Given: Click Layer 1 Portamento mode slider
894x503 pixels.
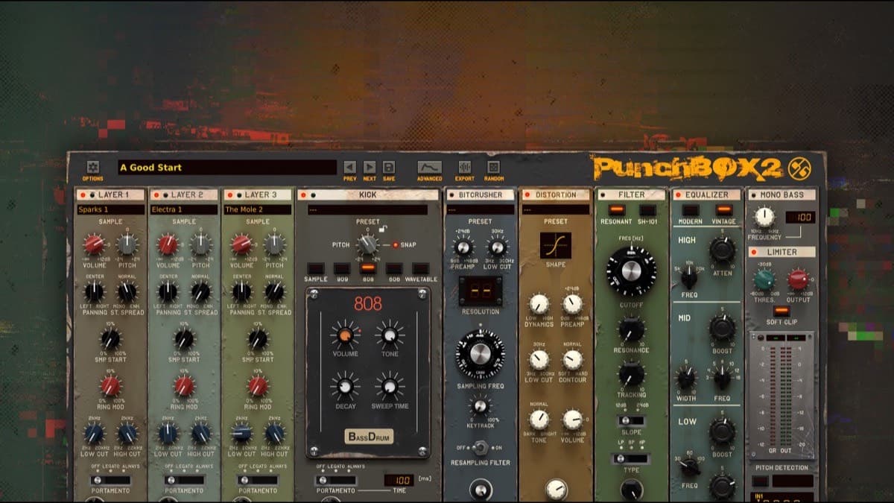Looking at the screenshot, I should pos(110,480).
